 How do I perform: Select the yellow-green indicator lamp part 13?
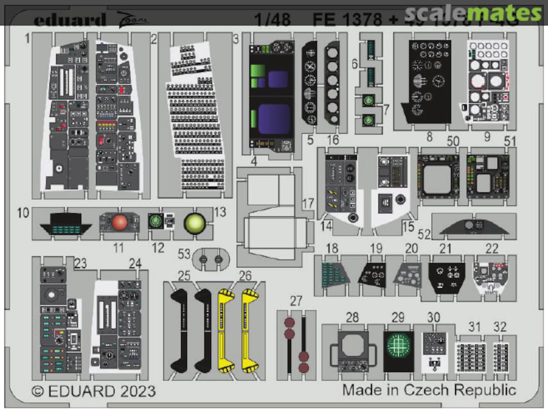[x=195, y=222]
